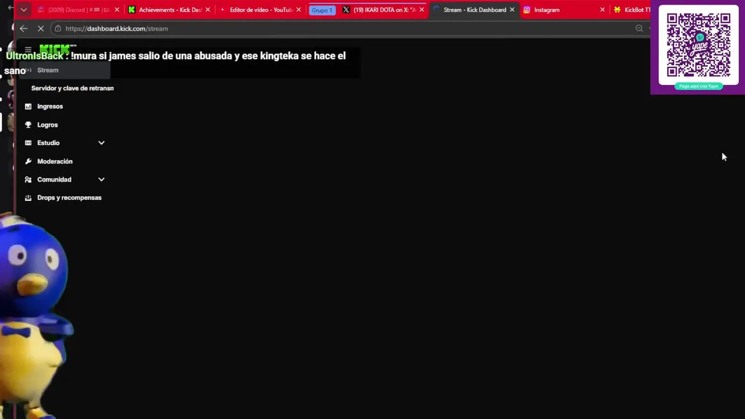This screenshot has height=419, width=745.
Task: Click the Instagram tab favicon
Action: (527, 10)
